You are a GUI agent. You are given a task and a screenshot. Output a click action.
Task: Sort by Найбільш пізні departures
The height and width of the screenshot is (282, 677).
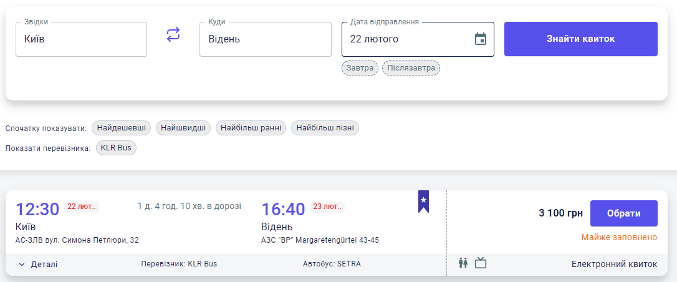point(325,128)
